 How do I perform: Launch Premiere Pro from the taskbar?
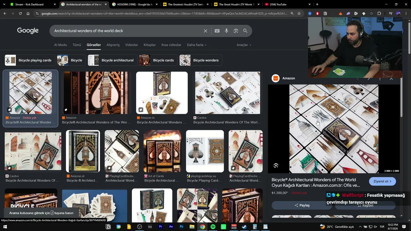coord(161,227)
